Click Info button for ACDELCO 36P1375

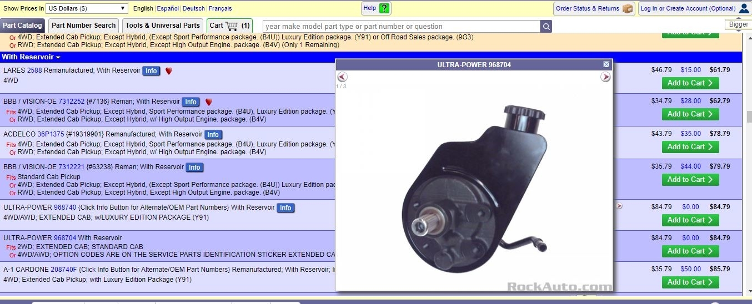tap(213, 135)
